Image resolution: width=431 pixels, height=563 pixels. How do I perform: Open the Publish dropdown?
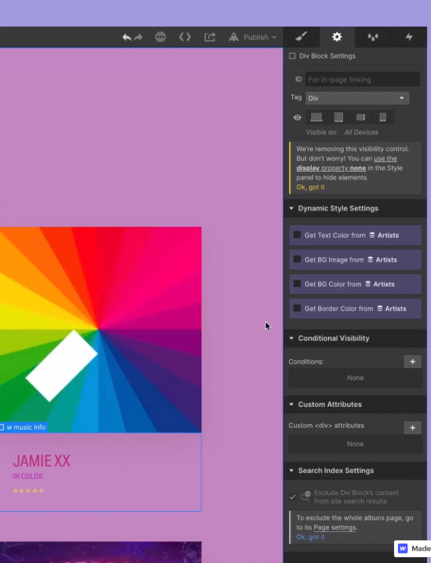pos(261,37)
